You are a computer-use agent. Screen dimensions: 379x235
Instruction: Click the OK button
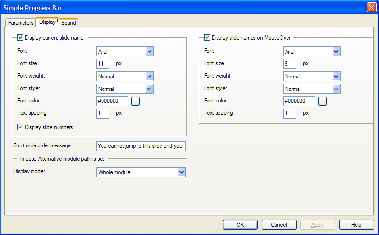[240, 225]
